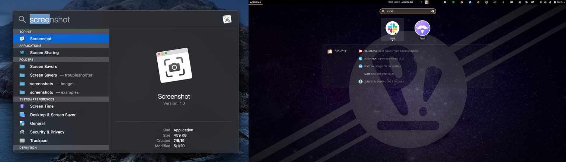
Task: Click the Pop!_Shop provider icon
Action: click(330, 51)
